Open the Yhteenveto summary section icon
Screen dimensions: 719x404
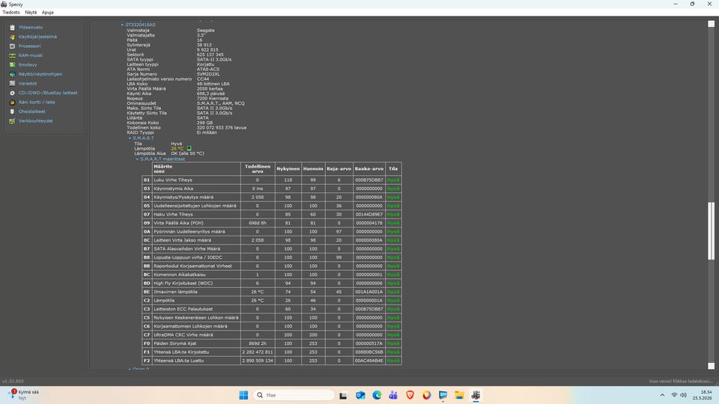pos(11,27)
